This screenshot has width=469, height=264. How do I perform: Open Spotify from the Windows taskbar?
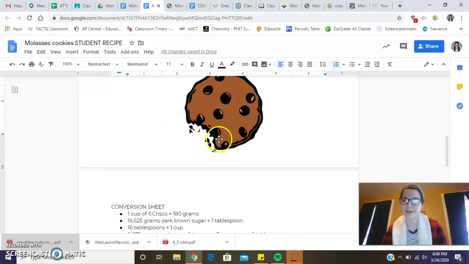278,257
